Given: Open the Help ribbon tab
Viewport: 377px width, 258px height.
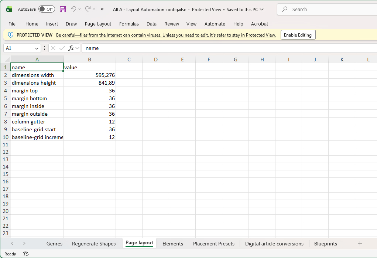Looking at the screenshot, I should click(238, 24).
